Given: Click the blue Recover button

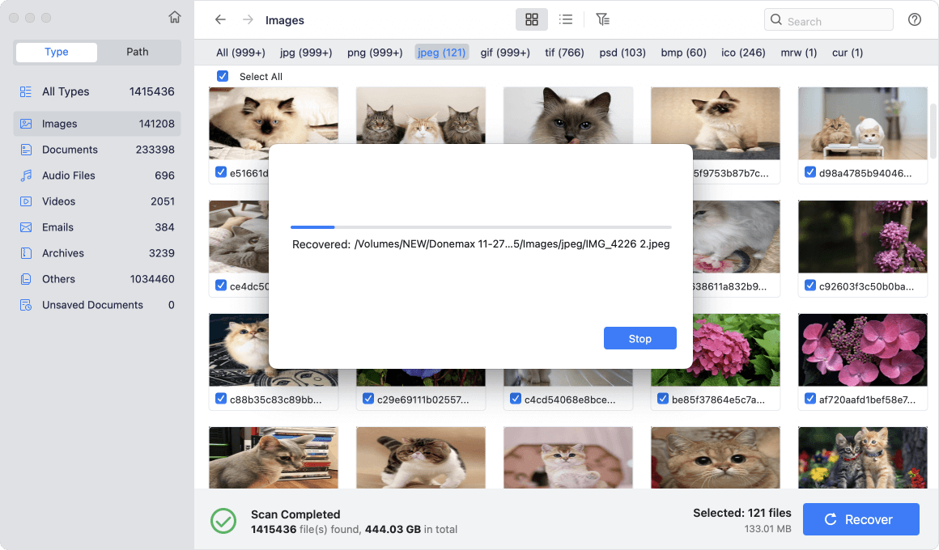Looking at the screenshot, I should (x=860, y=519).
